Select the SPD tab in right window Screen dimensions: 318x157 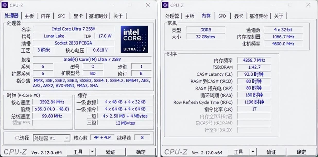pos(222,16)
